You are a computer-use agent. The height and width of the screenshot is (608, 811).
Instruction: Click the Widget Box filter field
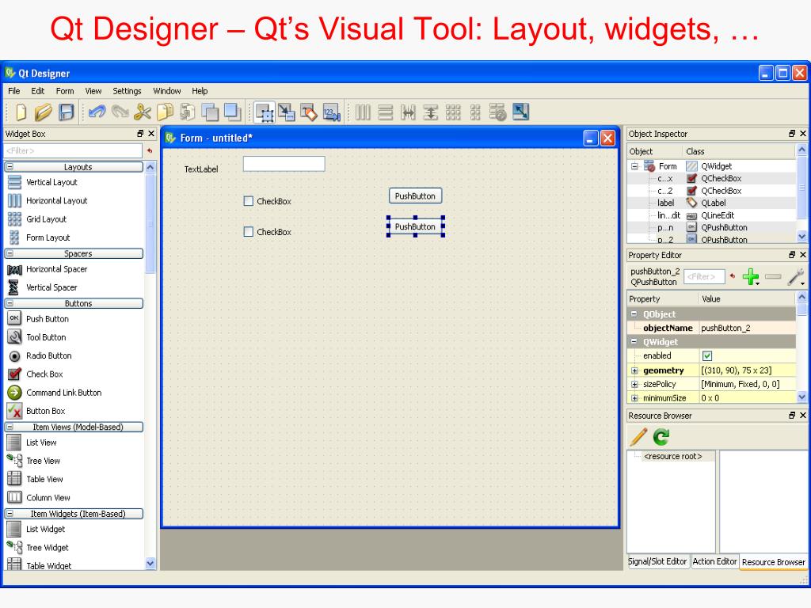pyautogui.click(x=73, y=151)
